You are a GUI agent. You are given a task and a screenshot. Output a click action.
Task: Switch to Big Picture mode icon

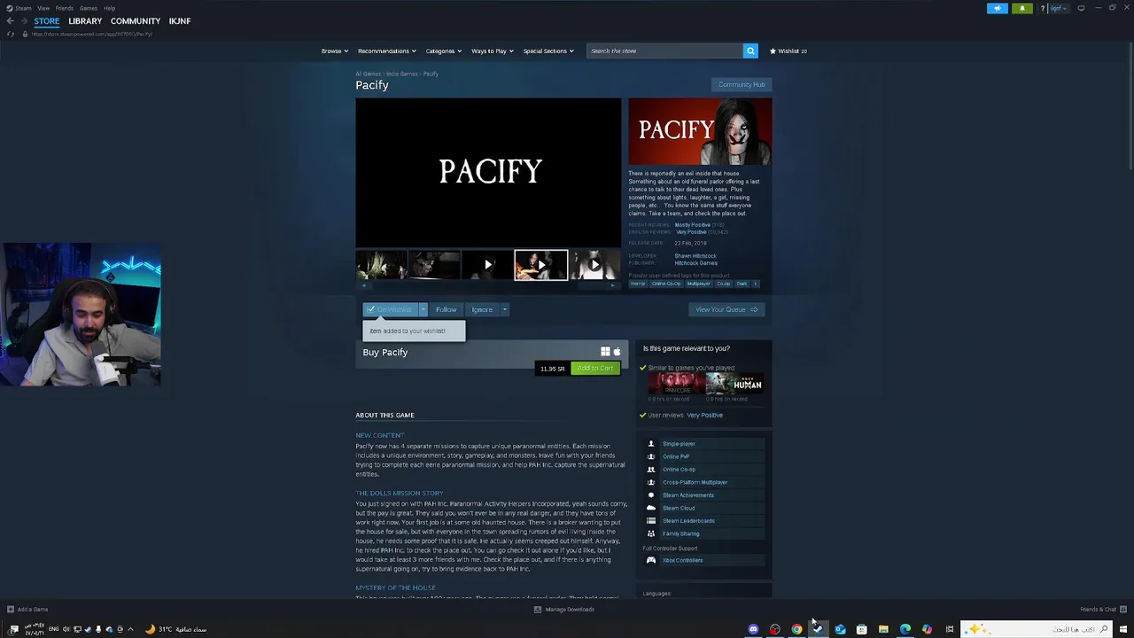pos(1081,8)
